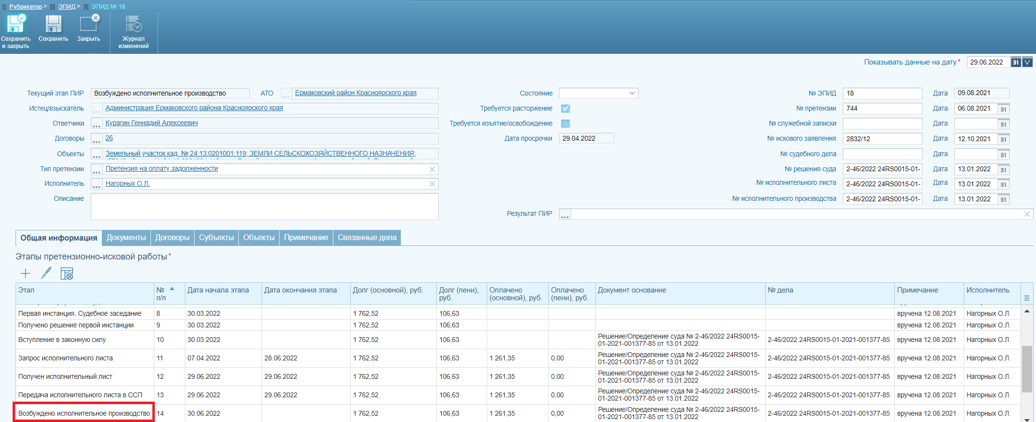Open selector dots for Объекты

pos(97,154)
